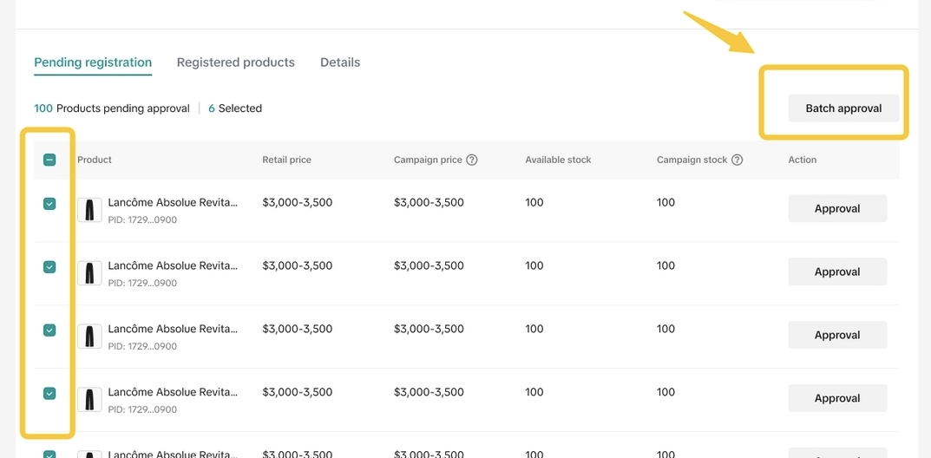
Task: Click the Campaign price help icon
Action: [x=472, y=160]
